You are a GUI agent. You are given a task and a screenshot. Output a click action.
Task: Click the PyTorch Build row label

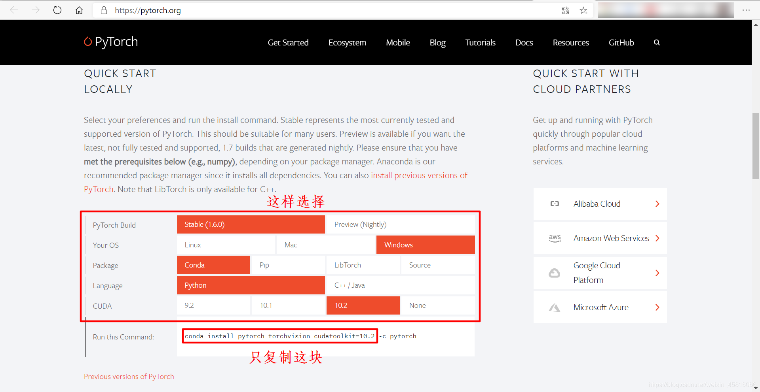point(114,225)
